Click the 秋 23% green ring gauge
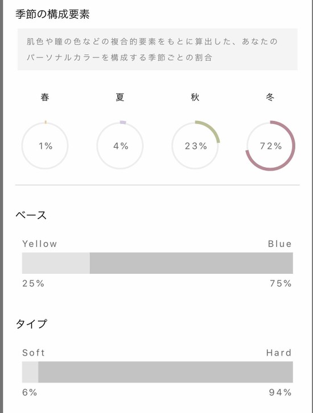This screenshot has width=313, height=413. tap(195, 145)
